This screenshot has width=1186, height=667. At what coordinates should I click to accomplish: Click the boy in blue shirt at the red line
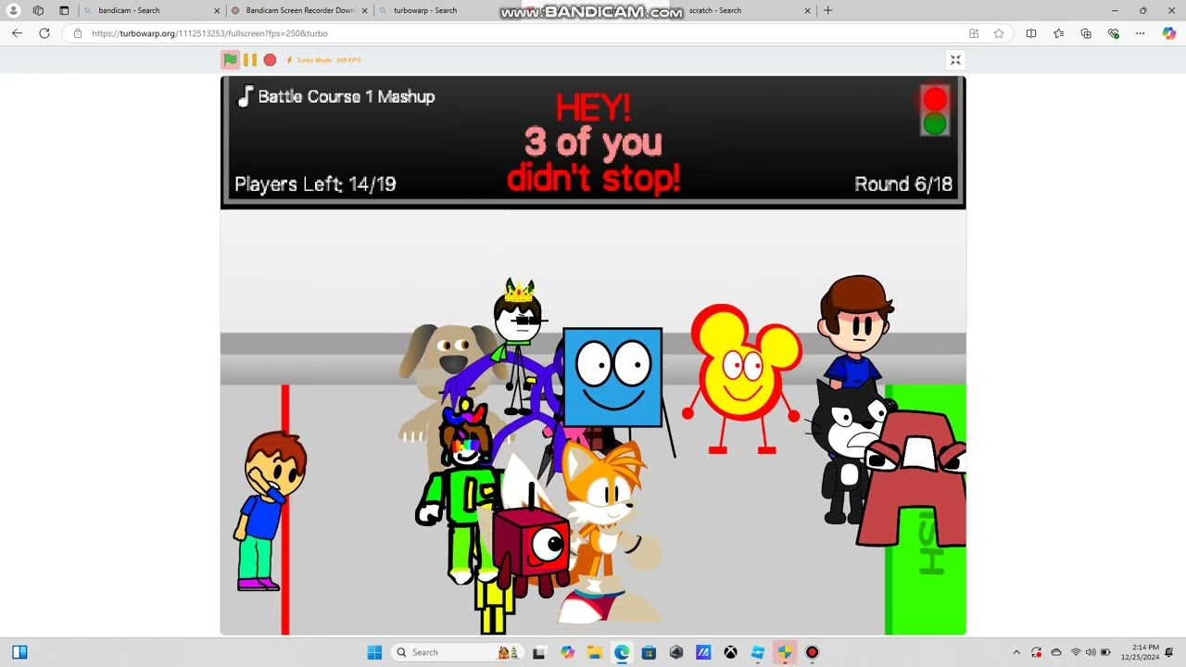coord(270,510)
